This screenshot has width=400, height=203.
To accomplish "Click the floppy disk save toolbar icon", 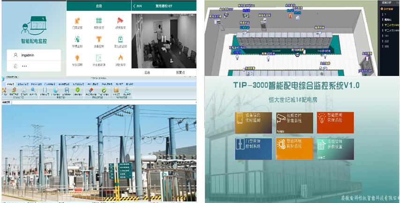I will pyautogui.click(x=67, y=90).
